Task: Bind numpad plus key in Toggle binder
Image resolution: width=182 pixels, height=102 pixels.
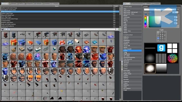Action: (165, 35)
